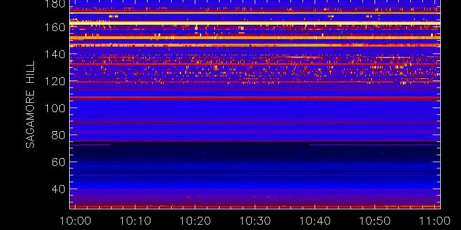Click the 10:40 time axis label
Image resolution: width=461 pixels, height=230 pixels.
click(x=315, y=221)
